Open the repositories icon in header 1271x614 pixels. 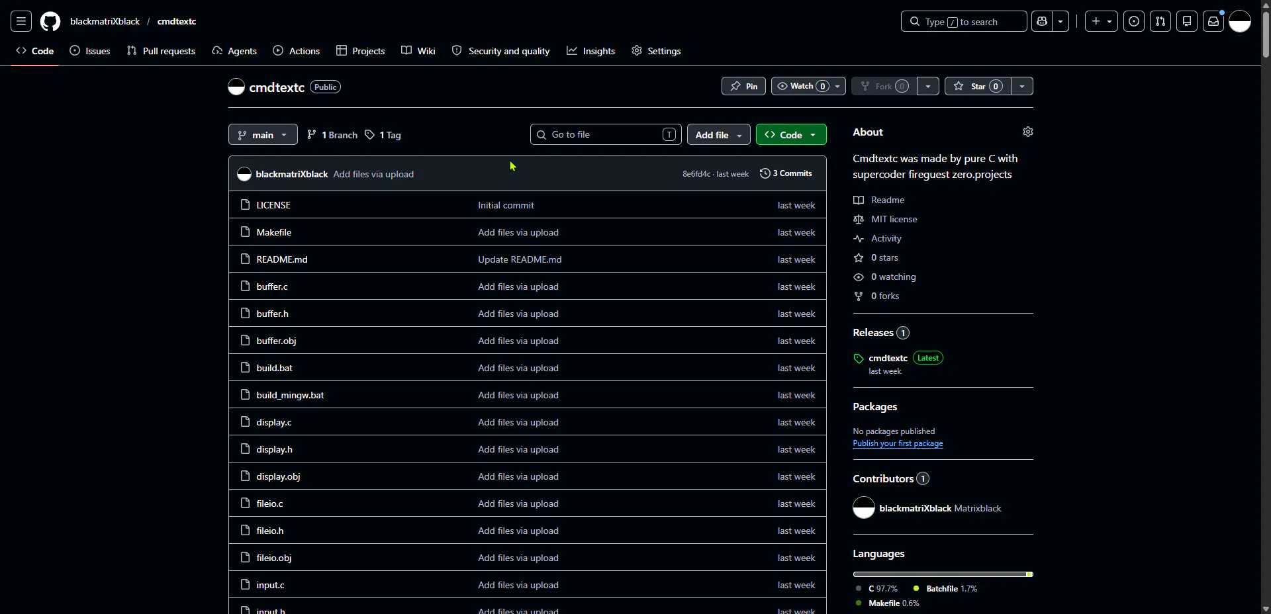click(1187, 21)
